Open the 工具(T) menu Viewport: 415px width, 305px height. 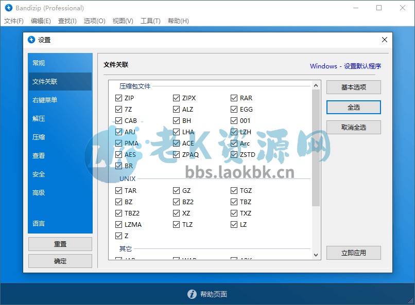(150, 21)
